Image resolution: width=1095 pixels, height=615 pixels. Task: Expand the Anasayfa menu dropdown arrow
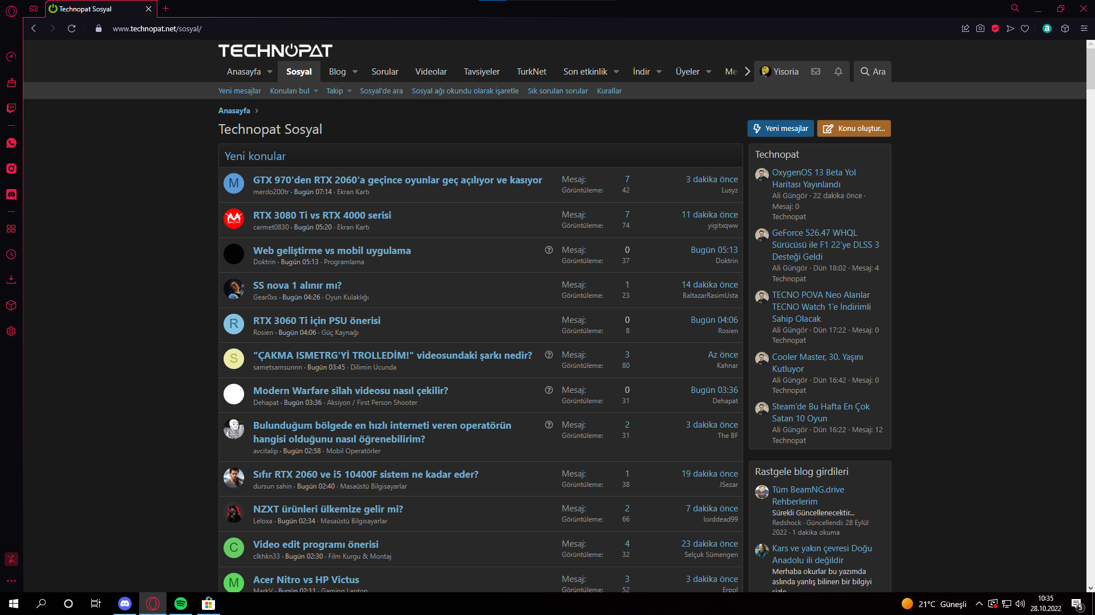pyautogui.click(x=270, y=72)
